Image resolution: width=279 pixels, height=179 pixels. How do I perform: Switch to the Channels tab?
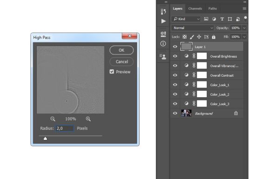coord(195,8)
